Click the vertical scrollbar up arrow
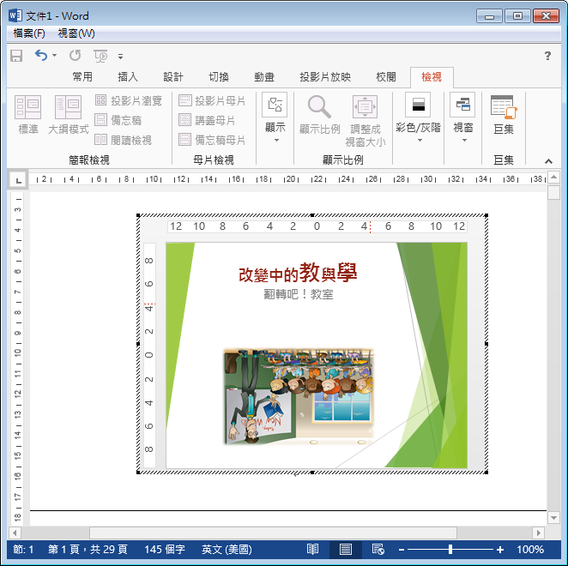 point(553,177)
